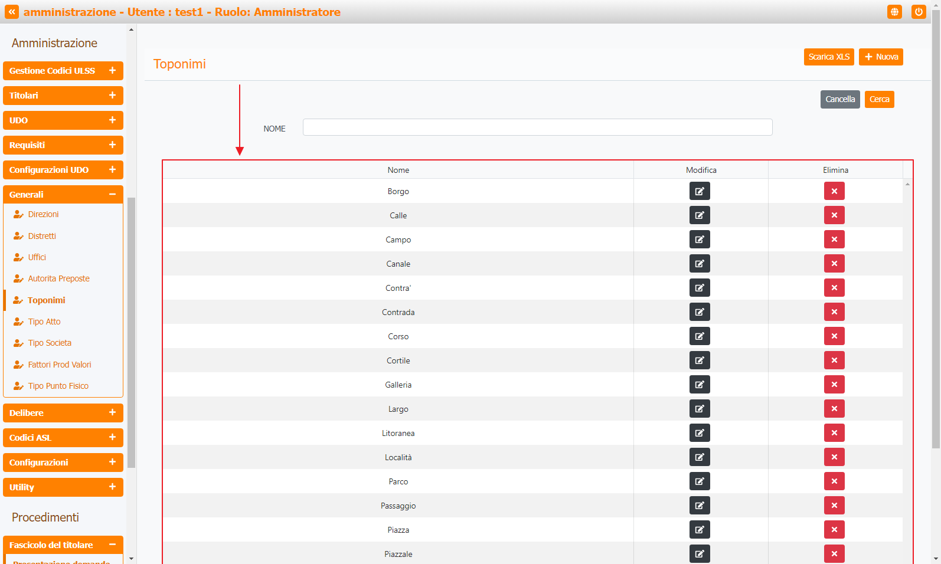Screen dimensions: 941x564
Task: Expand the Delibere section
Action: pos(63,413)
